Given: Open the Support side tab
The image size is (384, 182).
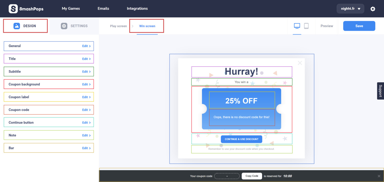Looking at the screenshot, I should [x=380, y=91].
